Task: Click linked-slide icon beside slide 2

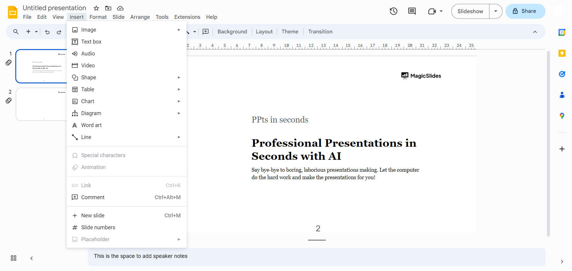Action: coord(9,100)
